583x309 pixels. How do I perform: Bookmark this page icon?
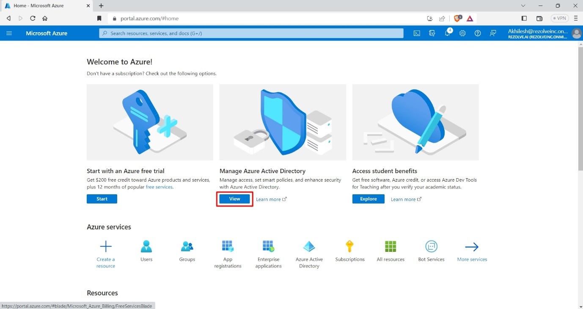pyautogui.click(x=99, y=18)
